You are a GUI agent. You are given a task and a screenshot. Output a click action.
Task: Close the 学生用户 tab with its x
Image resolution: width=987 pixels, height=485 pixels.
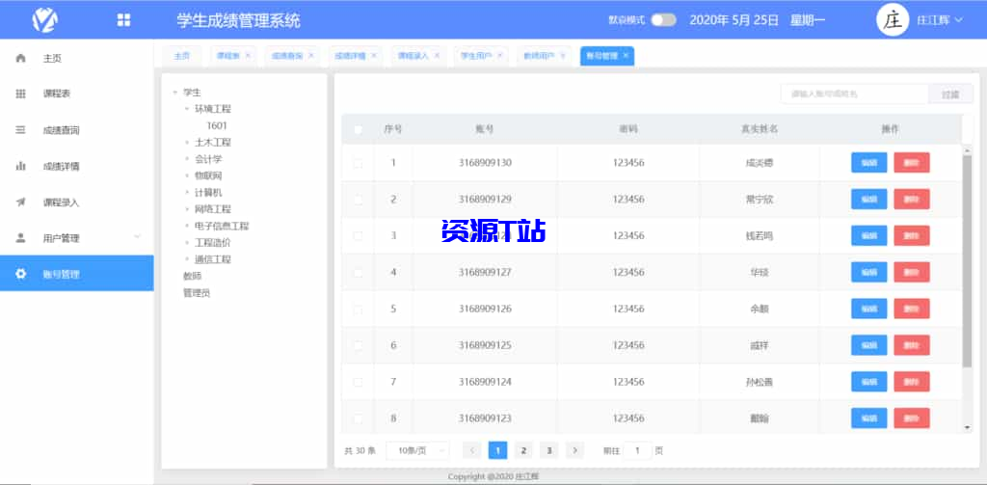point(500,55)
